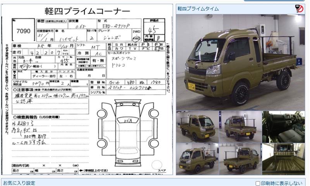View the interior seat thumbnail
Screen dimensions: 310x186
(283, 127)
